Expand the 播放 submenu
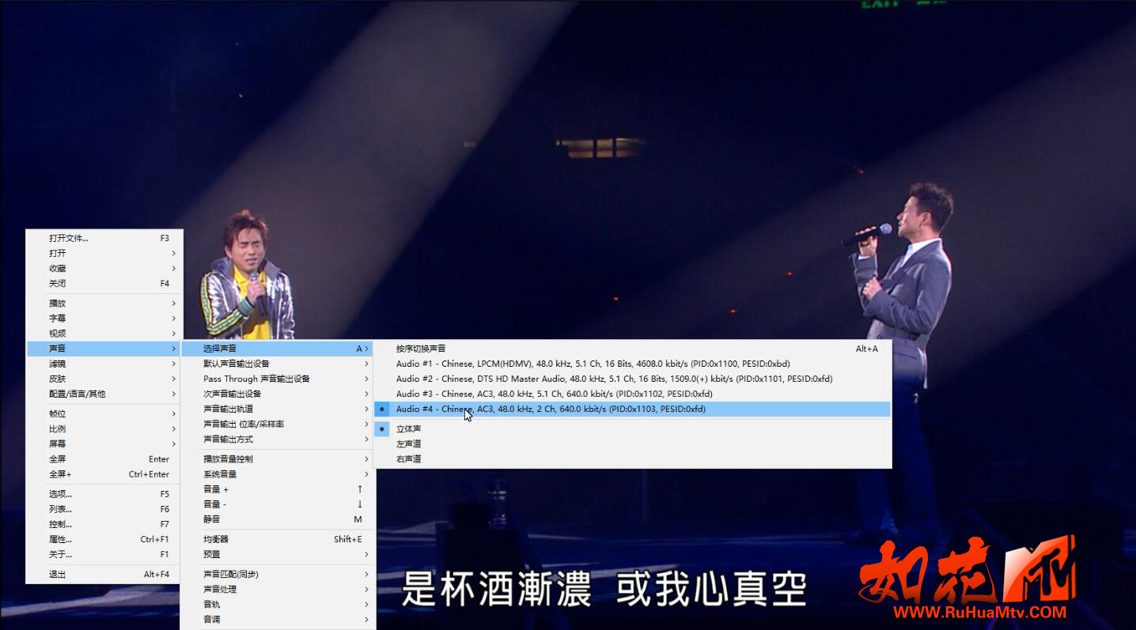The image size is (1136, 630). click(104, 303)
